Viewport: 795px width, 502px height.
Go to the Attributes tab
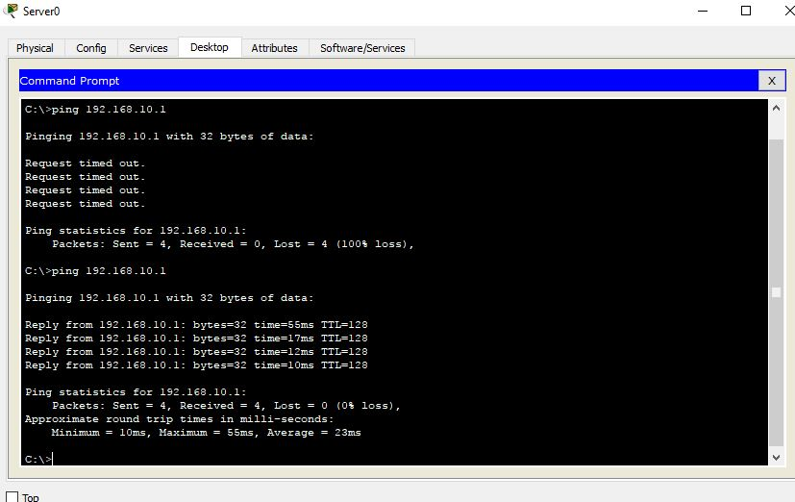274,48
